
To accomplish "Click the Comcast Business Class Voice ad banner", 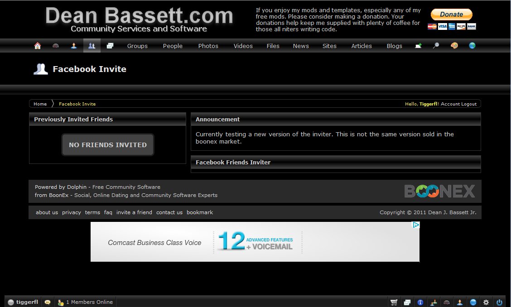I will (x=255, y=242).
